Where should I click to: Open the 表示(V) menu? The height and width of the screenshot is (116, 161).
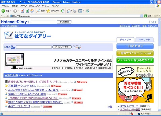click(x=23, y=6)
